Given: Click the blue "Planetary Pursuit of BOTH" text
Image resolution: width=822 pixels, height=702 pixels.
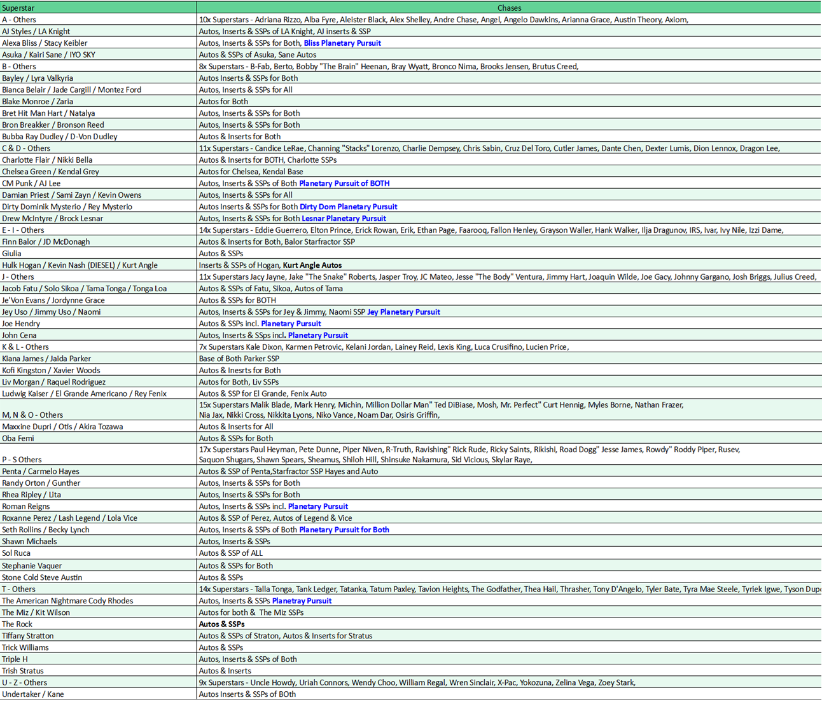Looking at the screenshot, I should [x=344, y=183].
